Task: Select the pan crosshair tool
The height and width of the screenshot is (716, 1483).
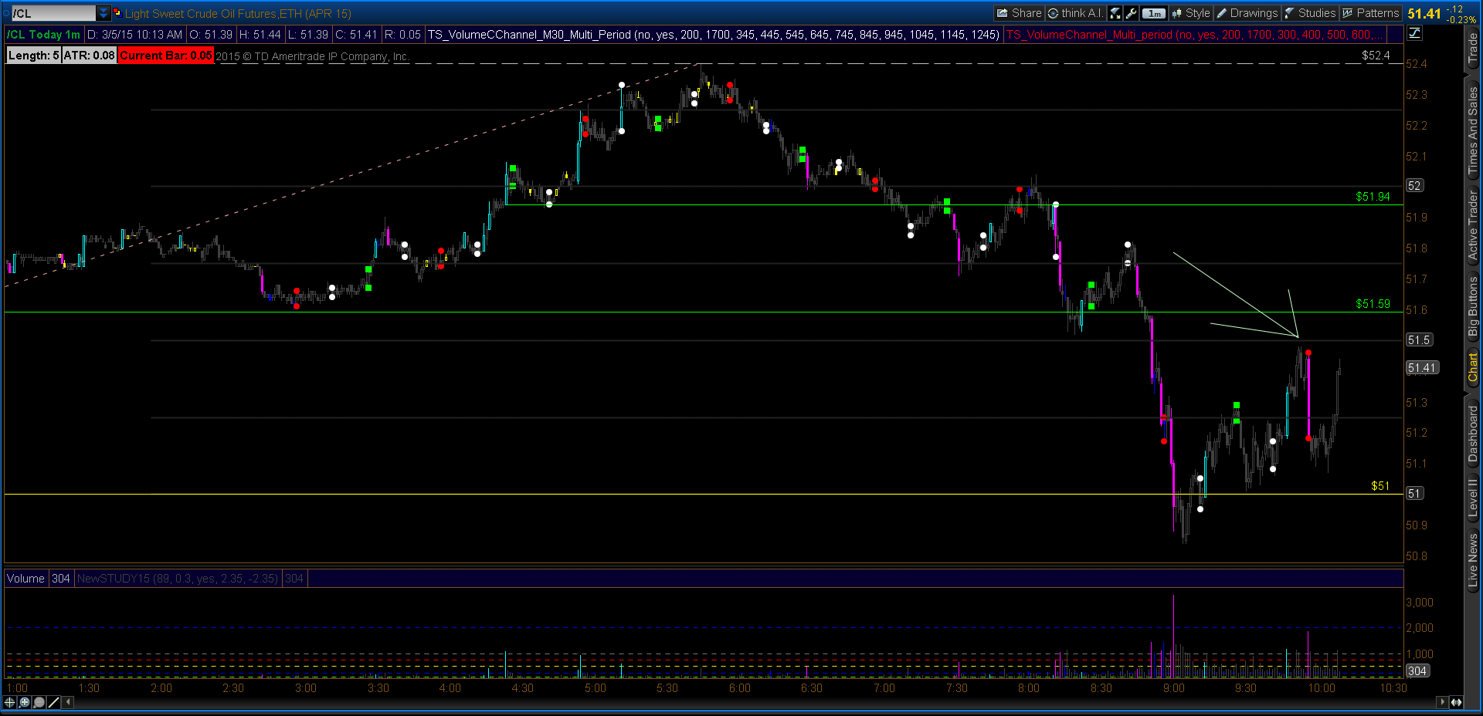Action: point(10,702)
